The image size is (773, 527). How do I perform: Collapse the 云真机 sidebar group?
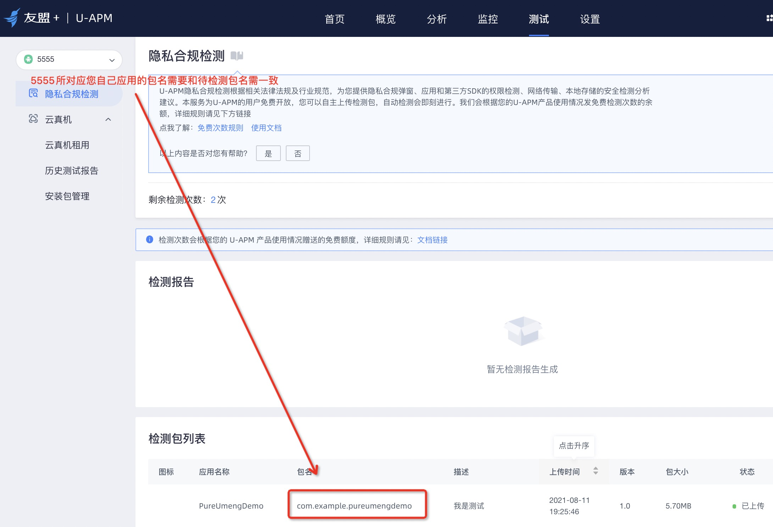(x=109, y=120)
